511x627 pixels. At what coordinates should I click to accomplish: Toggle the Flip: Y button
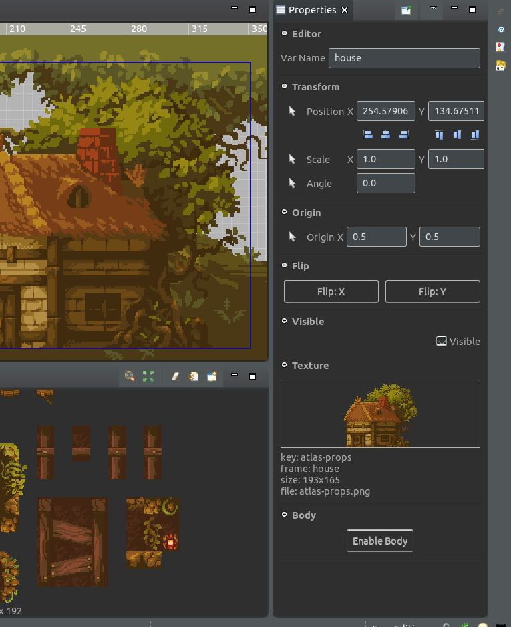pyautogui.click(x=432, y=291)
